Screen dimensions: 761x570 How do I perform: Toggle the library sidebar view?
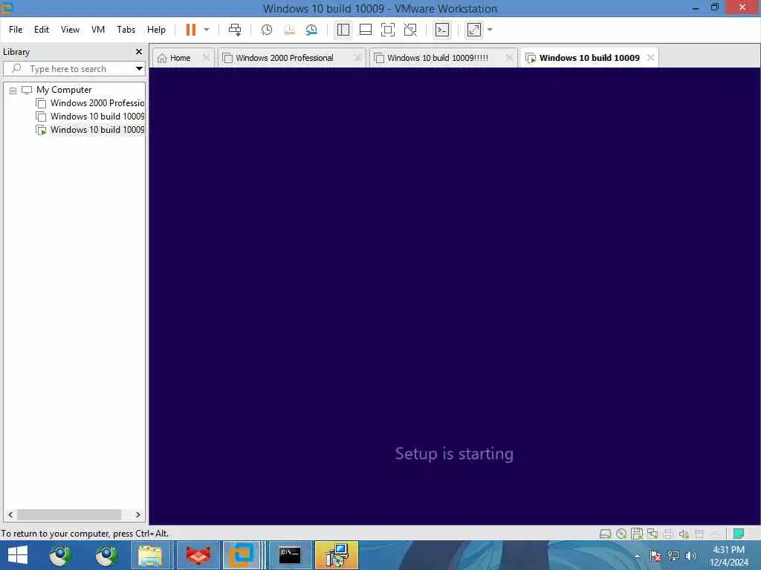(343, 30)
